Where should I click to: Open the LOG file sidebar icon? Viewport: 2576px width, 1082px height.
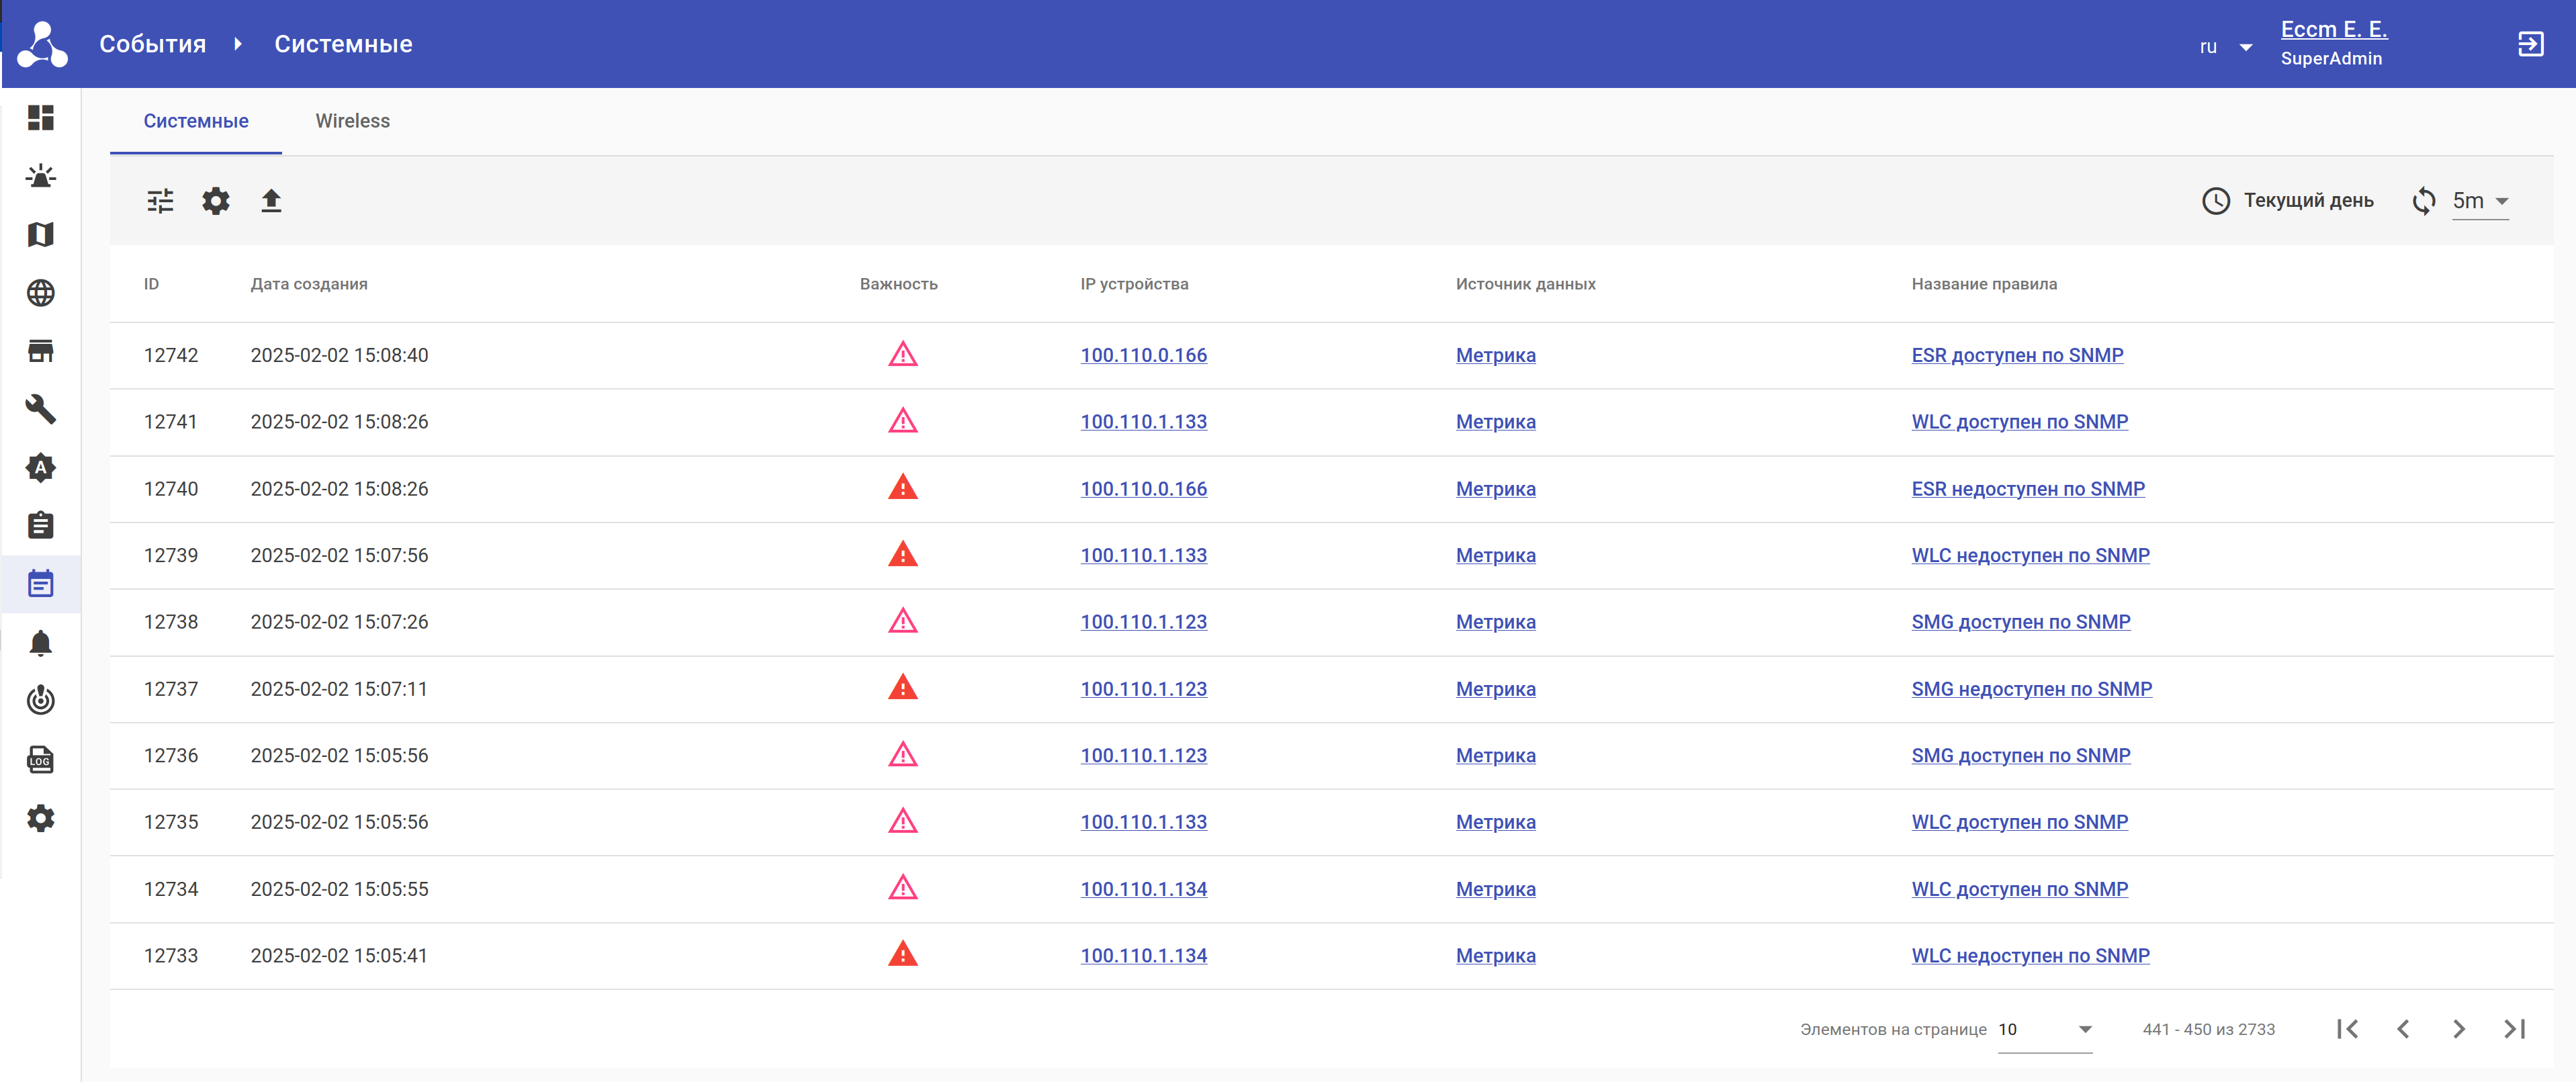click(41, 760)
